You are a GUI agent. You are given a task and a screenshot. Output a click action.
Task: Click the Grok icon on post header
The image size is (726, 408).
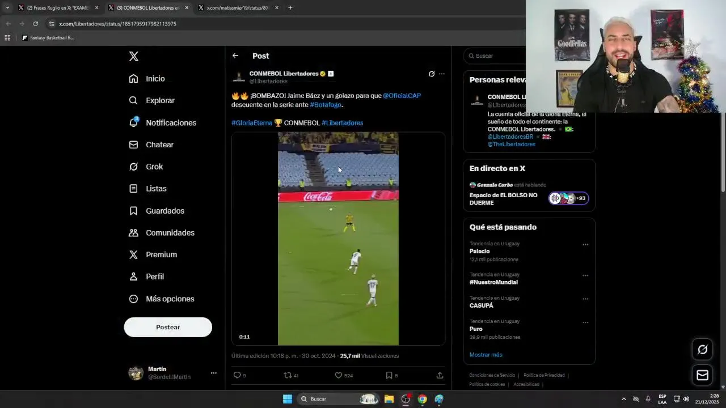tap(432, 74)
